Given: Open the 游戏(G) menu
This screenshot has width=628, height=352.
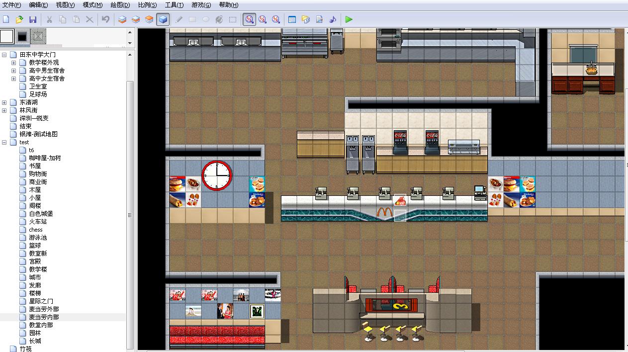Looking at the screenshot, I should (201, 5).
